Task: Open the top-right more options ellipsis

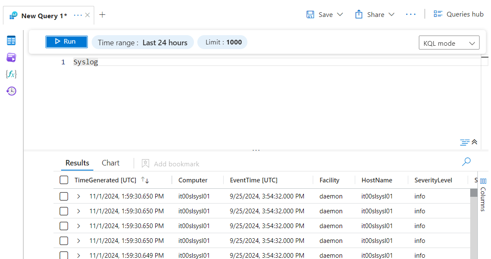Action: (x=410, y=14)
